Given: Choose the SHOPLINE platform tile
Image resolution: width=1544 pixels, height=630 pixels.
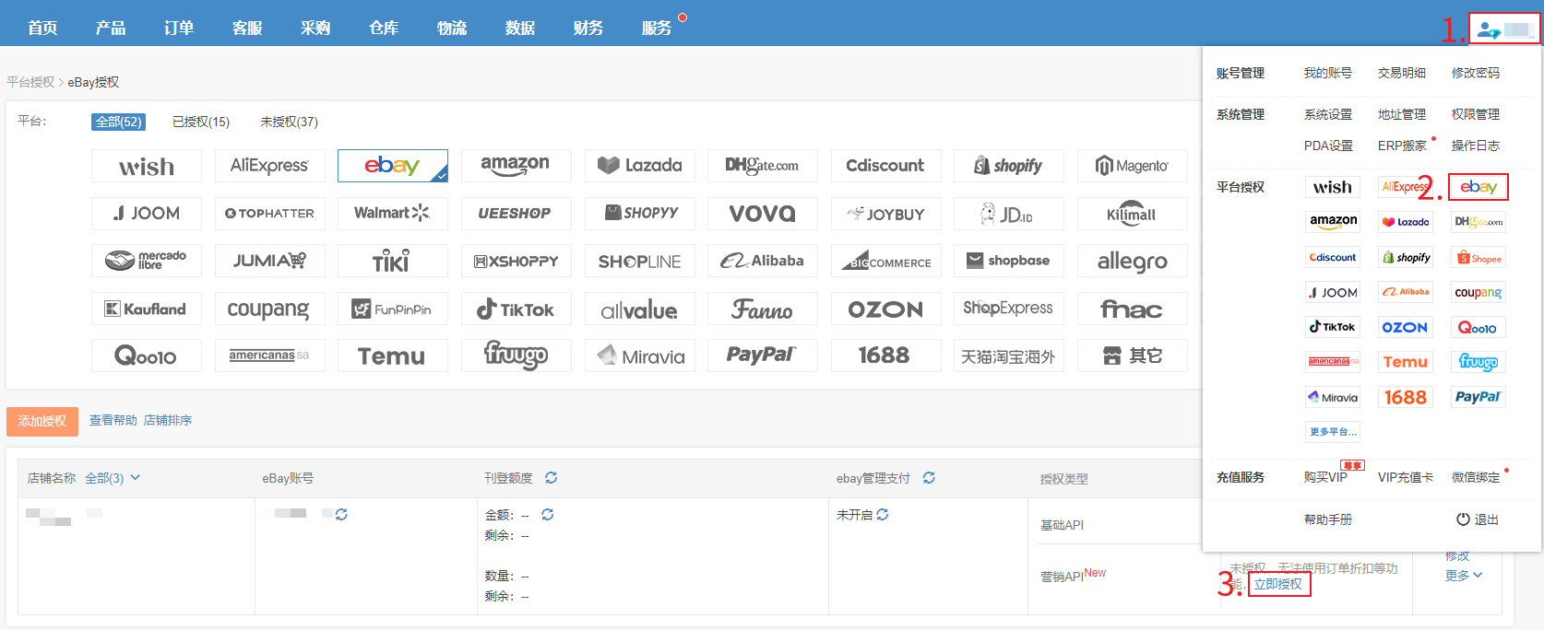Looking at the screenshot, I should (639, 261).
